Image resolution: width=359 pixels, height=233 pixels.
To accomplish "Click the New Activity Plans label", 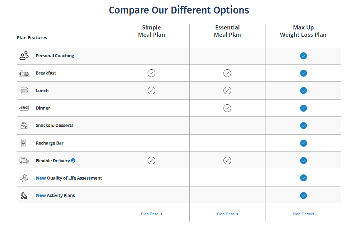I will [55, 196].
